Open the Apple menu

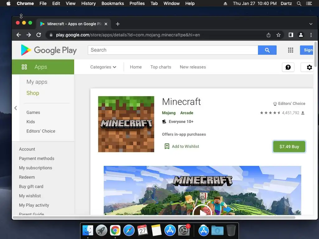(8, 3)
